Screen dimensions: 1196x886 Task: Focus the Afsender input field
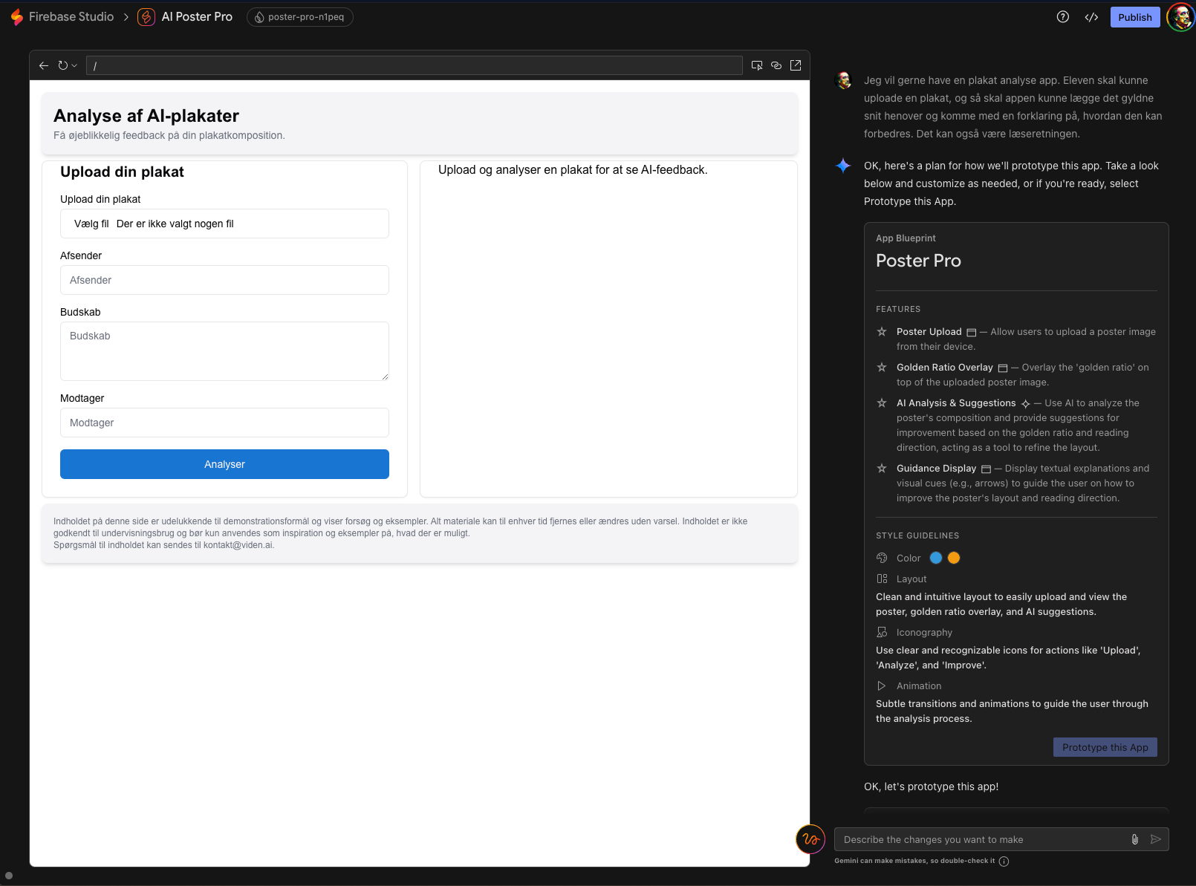tap(224, 280)
